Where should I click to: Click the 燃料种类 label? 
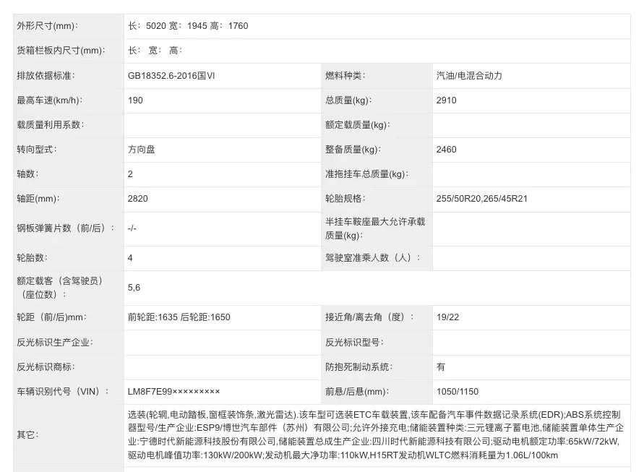click(345, 76)
